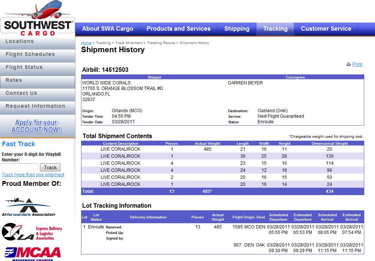Click flight number 1585 in lot tracking
This screenshot has width=375, height=261.
[x=238, y=227]
